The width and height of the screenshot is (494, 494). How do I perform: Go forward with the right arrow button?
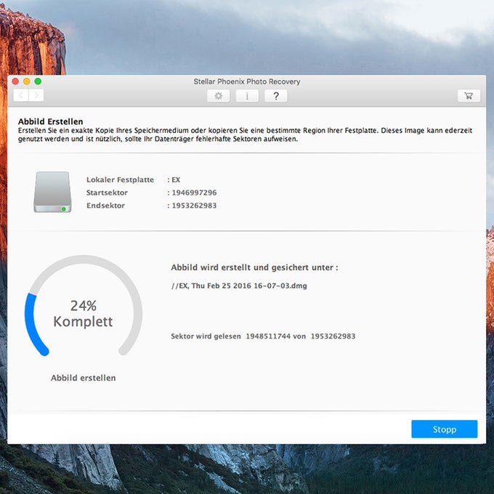(x=36, y=95)
